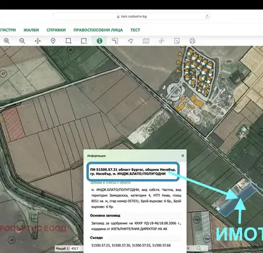Click the blue highlighted parcel on map

point(238,201)
